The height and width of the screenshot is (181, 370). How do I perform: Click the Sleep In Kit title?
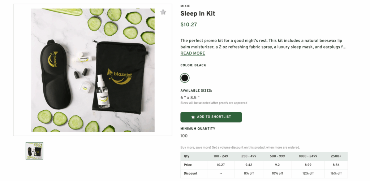pos(198,14)
